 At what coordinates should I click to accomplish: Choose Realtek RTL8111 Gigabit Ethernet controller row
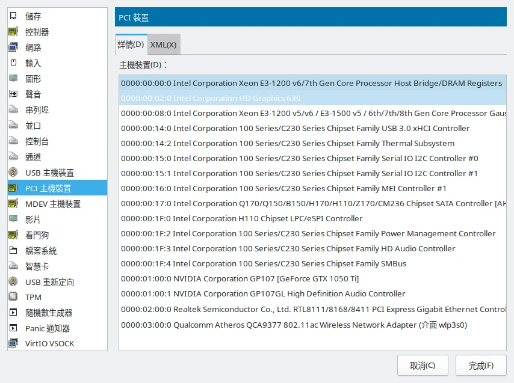point(312,310)
